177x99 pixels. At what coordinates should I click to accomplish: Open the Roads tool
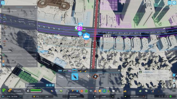pos(68,91)
